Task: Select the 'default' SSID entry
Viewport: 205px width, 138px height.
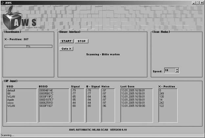Action: point(11,90)
